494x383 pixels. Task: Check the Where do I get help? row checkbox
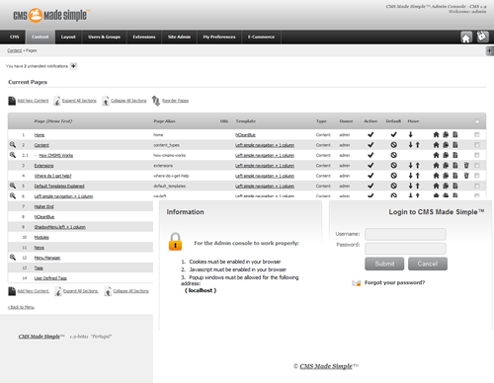(x=476, y=176)
